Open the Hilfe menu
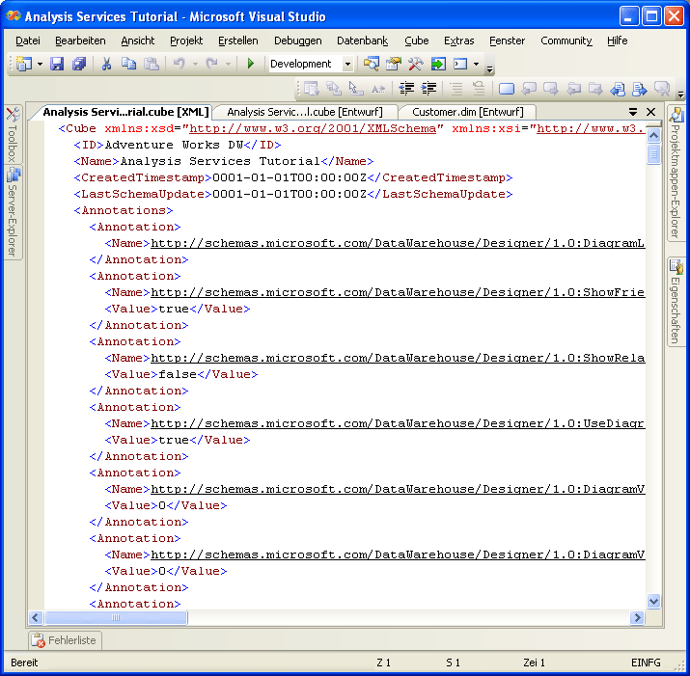690x676 pixels. coord(617,41)
